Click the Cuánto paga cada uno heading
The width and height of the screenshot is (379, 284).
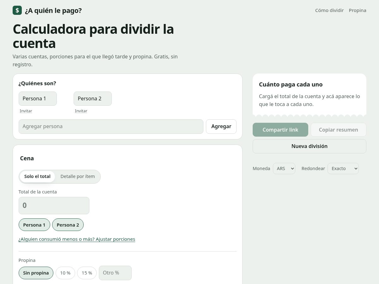tap(291, 85)
